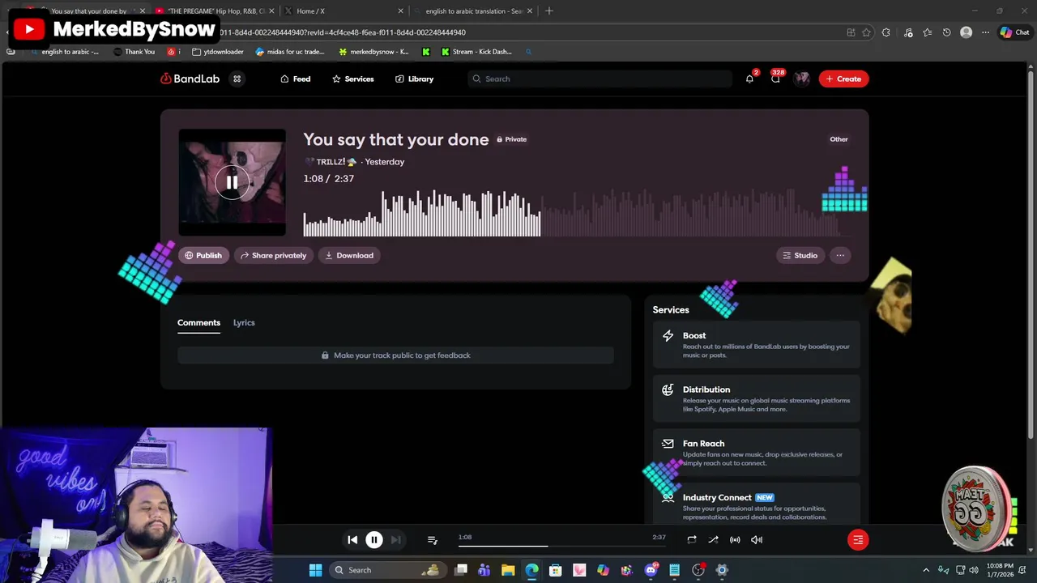Open browser settings and more menu
Screen dimensions: 1037x583
pos(985,32)
